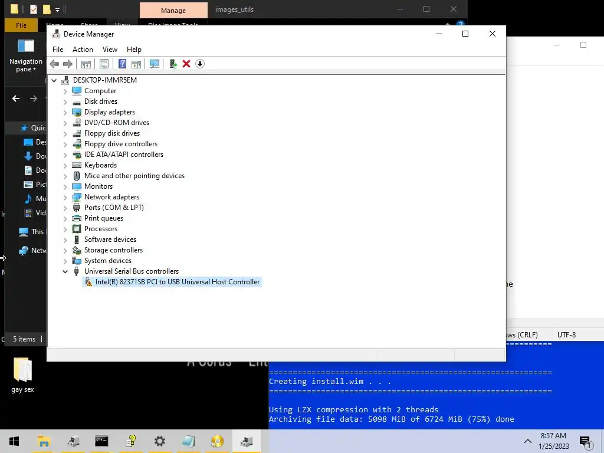Expand the Display adapters category

65,113
